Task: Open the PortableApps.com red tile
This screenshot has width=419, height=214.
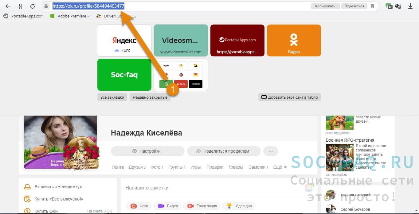Action: 237,40
